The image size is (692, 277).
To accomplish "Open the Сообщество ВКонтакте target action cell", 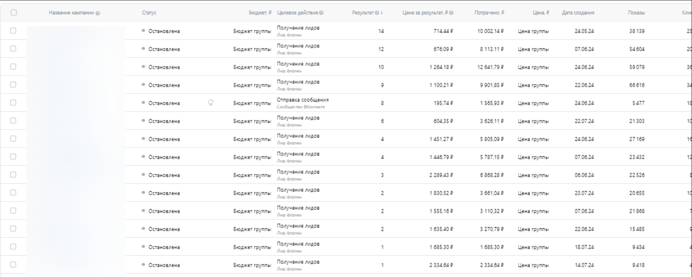I will click(x=301, y=107).
